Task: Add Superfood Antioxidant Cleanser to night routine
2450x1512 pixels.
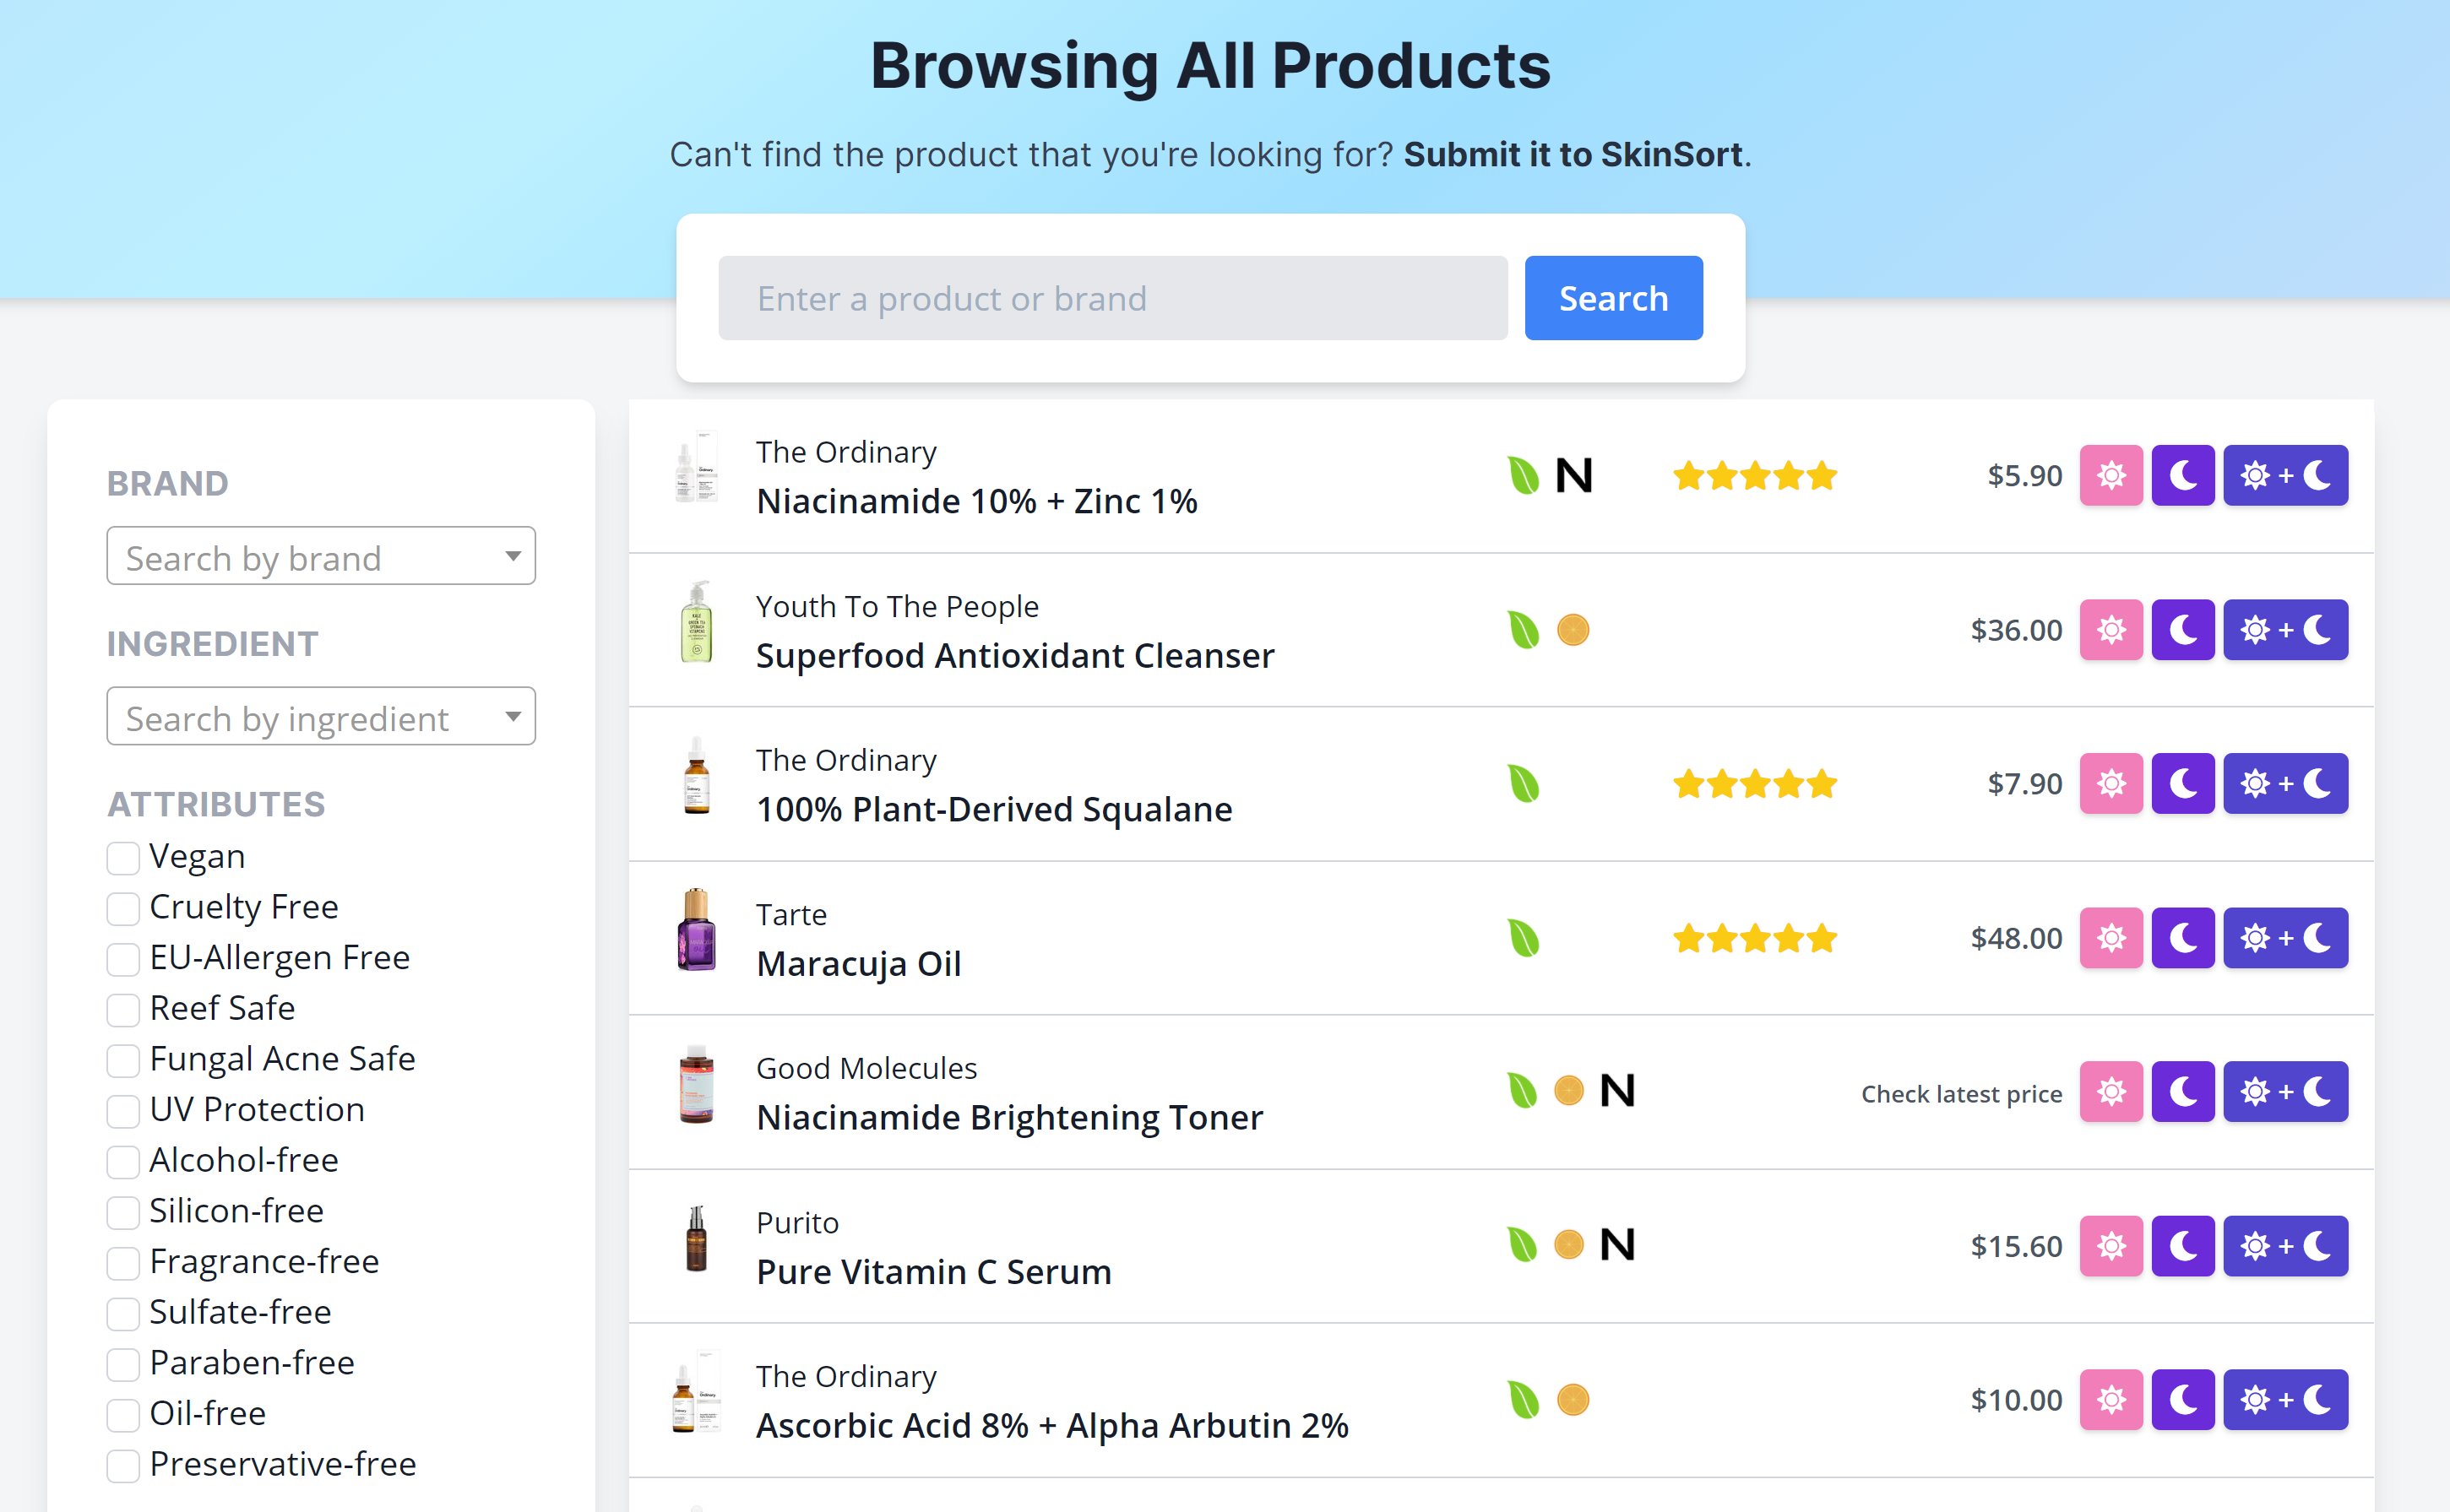Action: click(2183, 630)
